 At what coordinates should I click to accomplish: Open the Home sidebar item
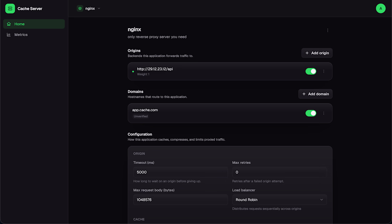[34, 24]
